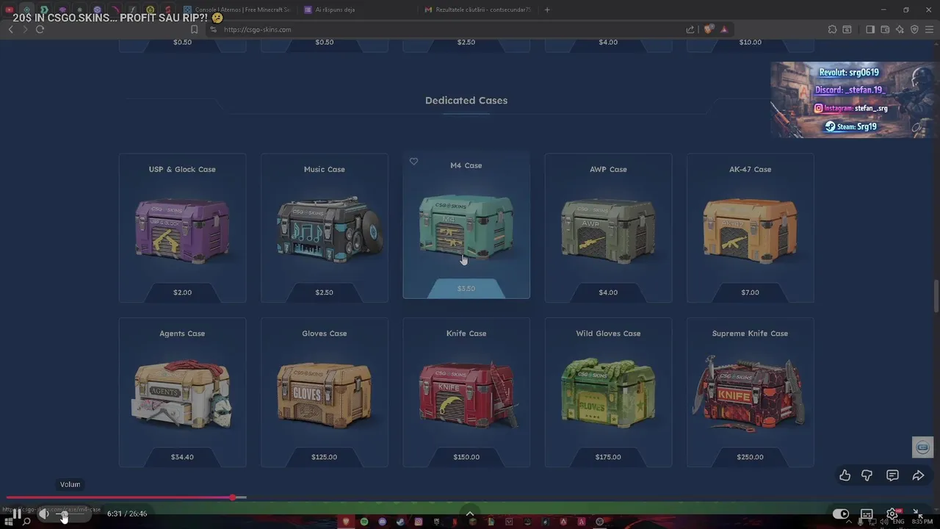
Task: Open the AK-47 Case
Action: (x=750, y=228)
